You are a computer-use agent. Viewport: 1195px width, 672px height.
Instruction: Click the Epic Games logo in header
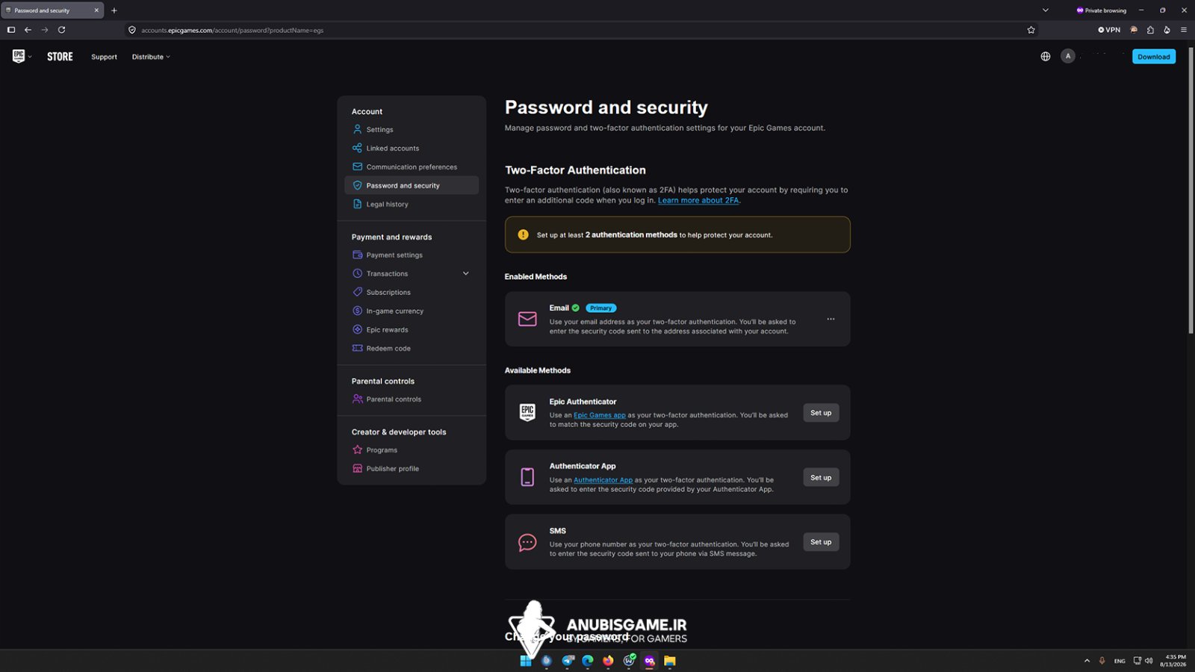click(x=19, y=56)
